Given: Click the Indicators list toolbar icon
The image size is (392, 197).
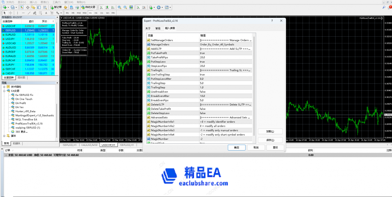Looking at the screenshot, I should [x=151, y=7].
